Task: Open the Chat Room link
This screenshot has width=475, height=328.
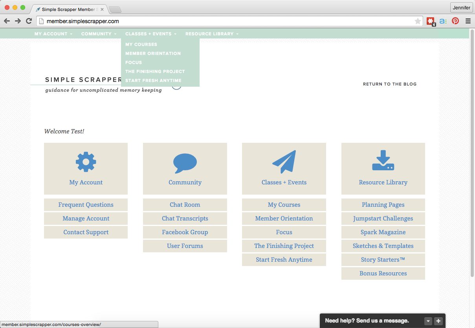Action: 185,205
